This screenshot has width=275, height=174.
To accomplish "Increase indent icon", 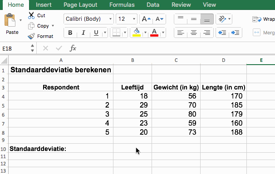I will click(236, 33).
